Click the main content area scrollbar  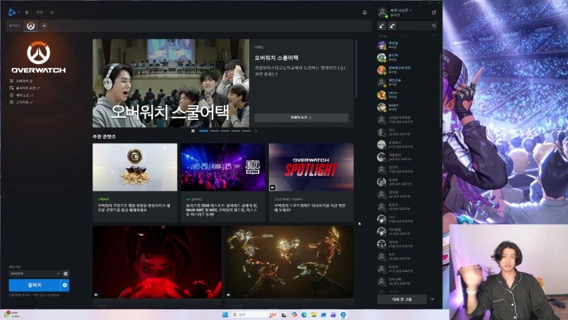click(x=356, y=69)
